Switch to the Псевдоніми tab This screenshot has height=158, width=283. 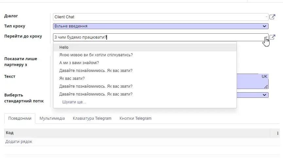[20, 118]
